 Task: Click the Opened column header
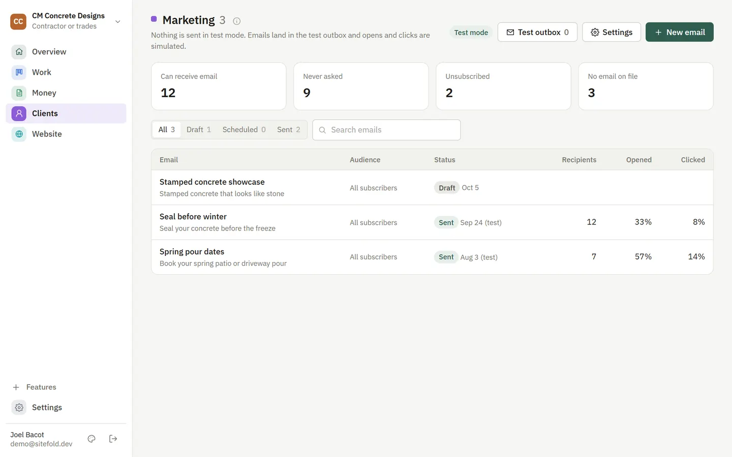tap(639, 160)
